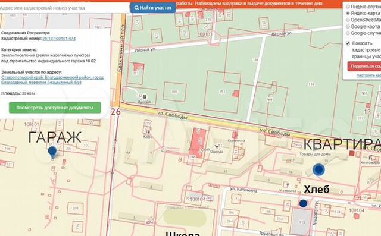
Task: Pick the Google-спутник radio option
Action: tap(348, 33)
